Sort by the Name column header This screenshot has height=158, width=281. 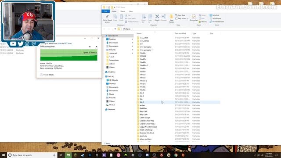139,33
